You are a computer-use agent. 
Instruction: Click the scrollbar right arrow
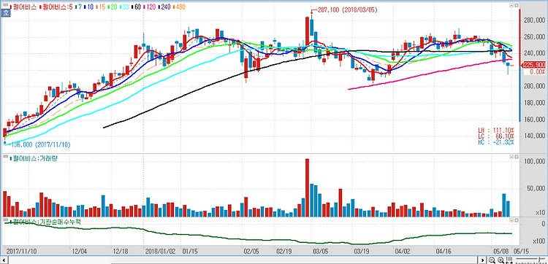[482, 260]
